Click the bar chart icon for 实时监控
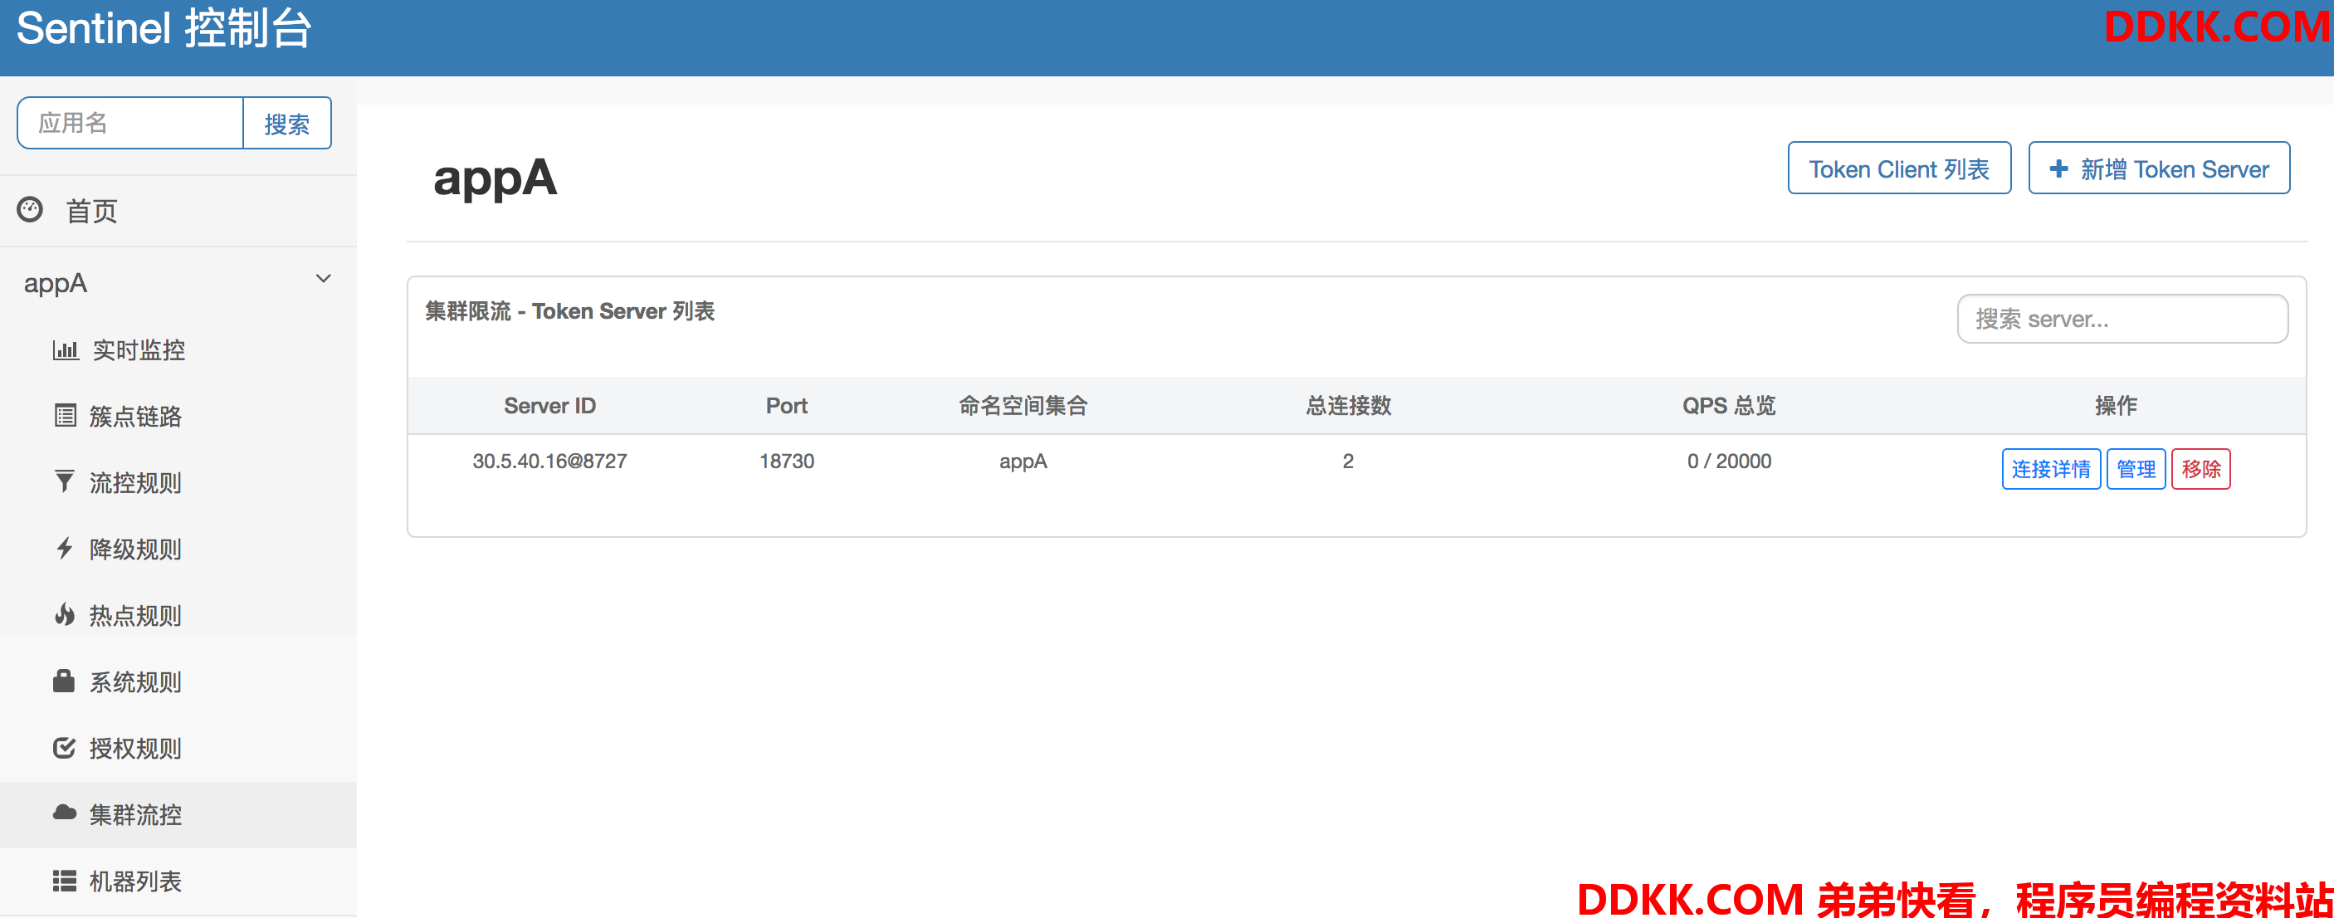Image resolution: width=2334 pixels, height=918 pixels. (66, 349)
